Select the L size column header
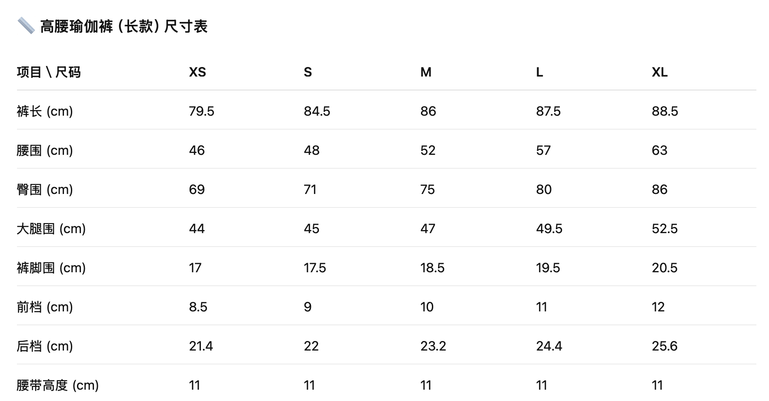 (539, 72)
